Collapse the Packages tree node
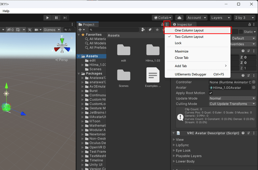Viewport: 258px width, 170px height. coord(79,74)
